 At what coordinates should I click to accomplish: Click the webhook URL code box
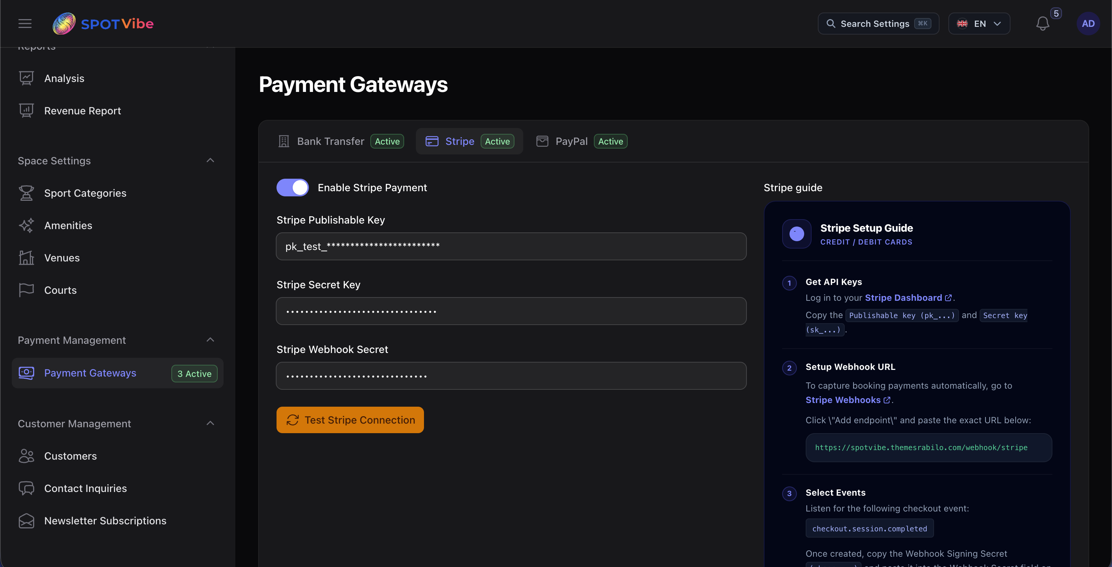tap(929, 447)
